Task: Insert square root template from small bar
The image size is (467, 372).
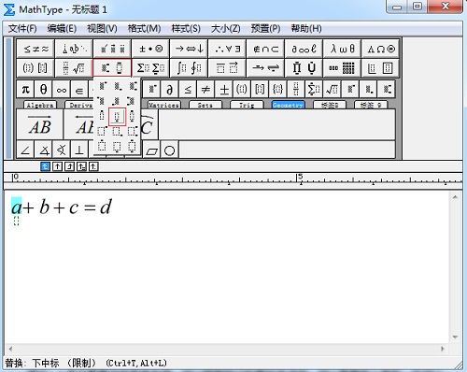Action: (x=332, y=90)
